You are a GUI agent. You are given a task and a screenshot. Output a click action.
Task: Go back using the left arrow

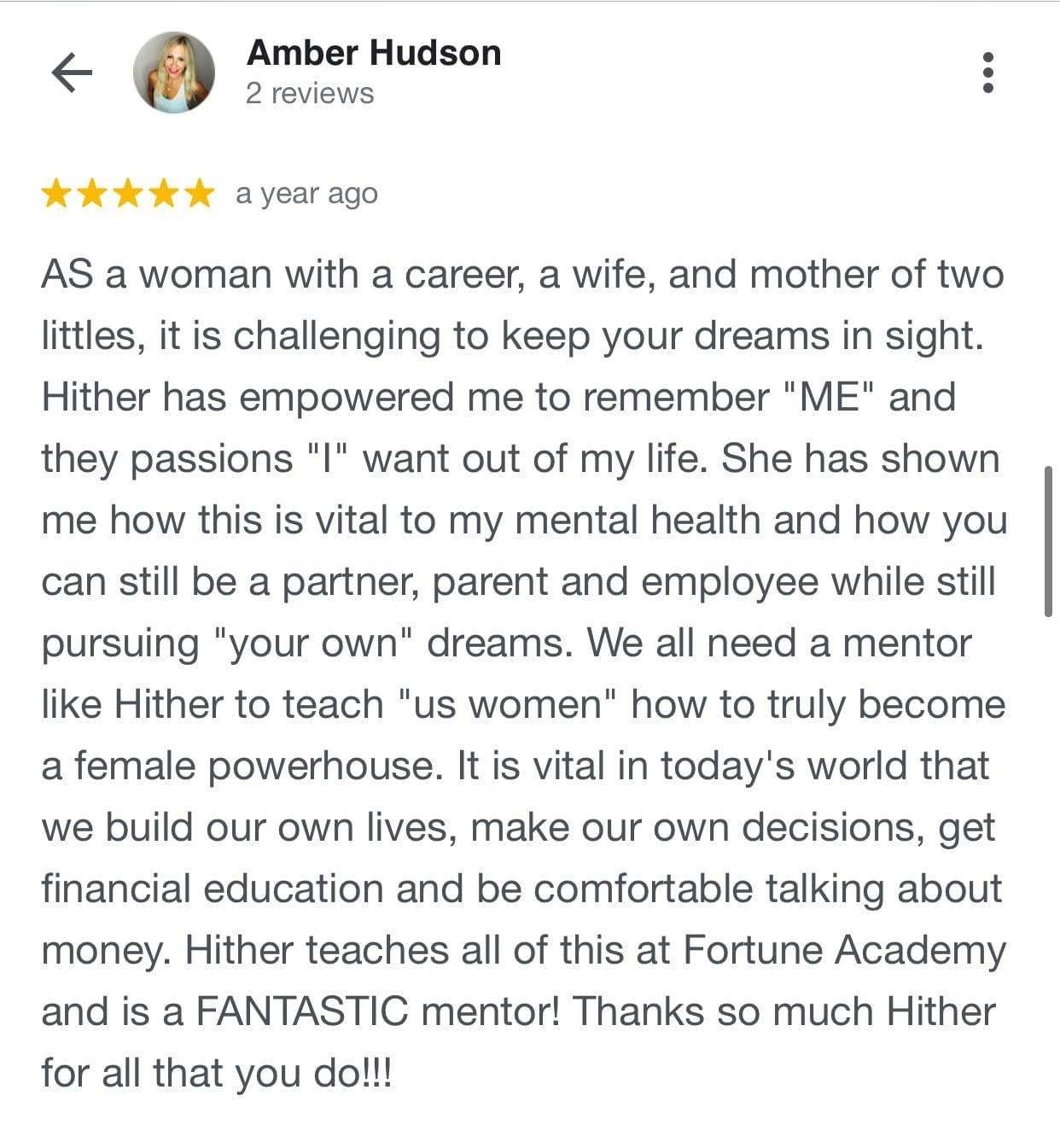pyautogui.click(x=72, y=73)
